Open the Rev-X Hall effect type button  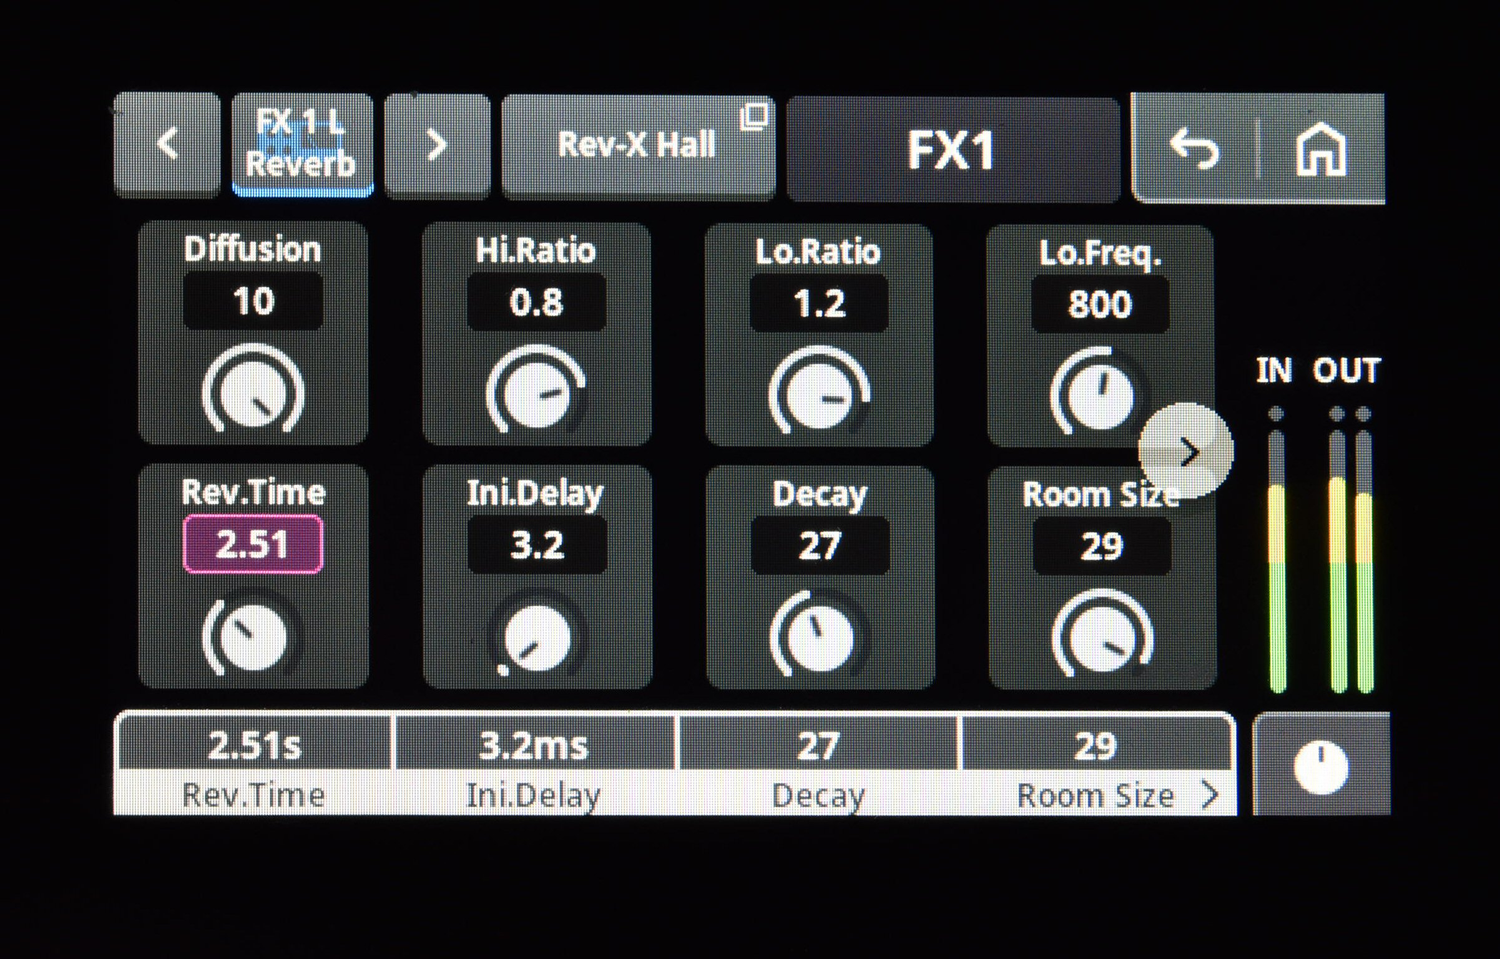(637, 146)
